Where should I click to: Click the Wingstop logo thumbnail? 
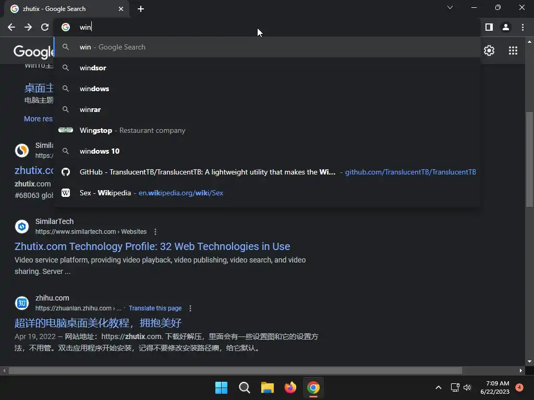coord(66,130)
